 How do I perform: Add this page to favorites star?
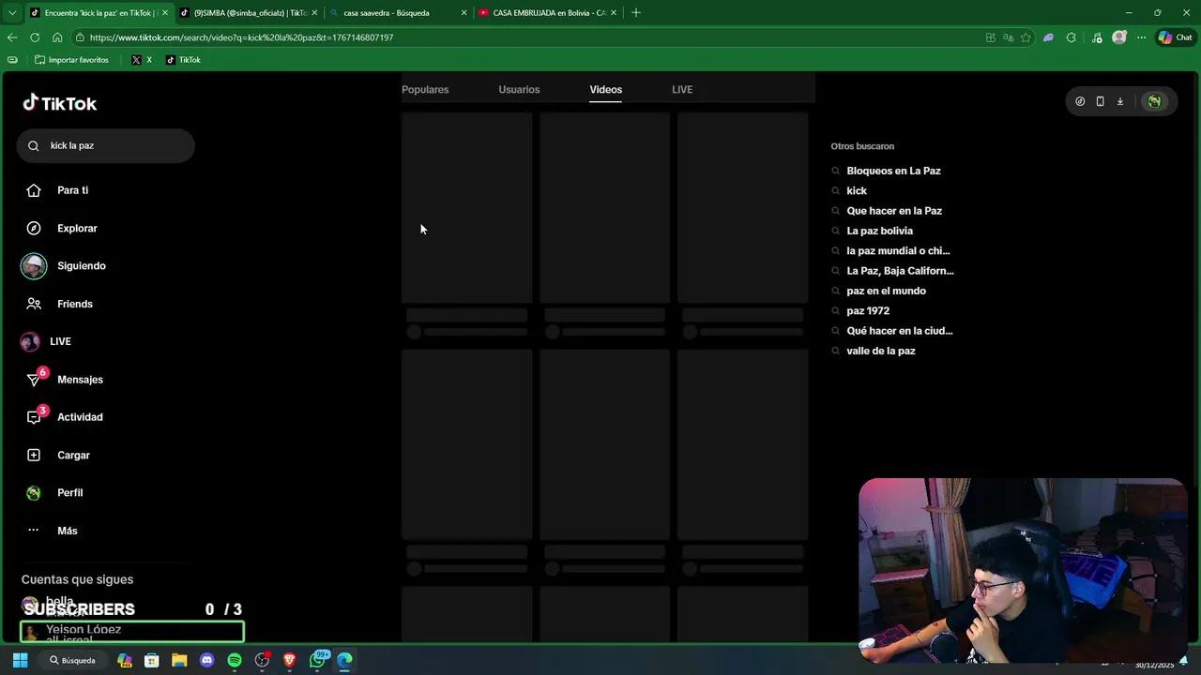(x=1026, y=37)
